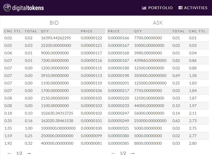Image resolution: width=212 pixels, height=160 pixels.
Task: Select bid price 0.00000115
Action: point(91,68)
